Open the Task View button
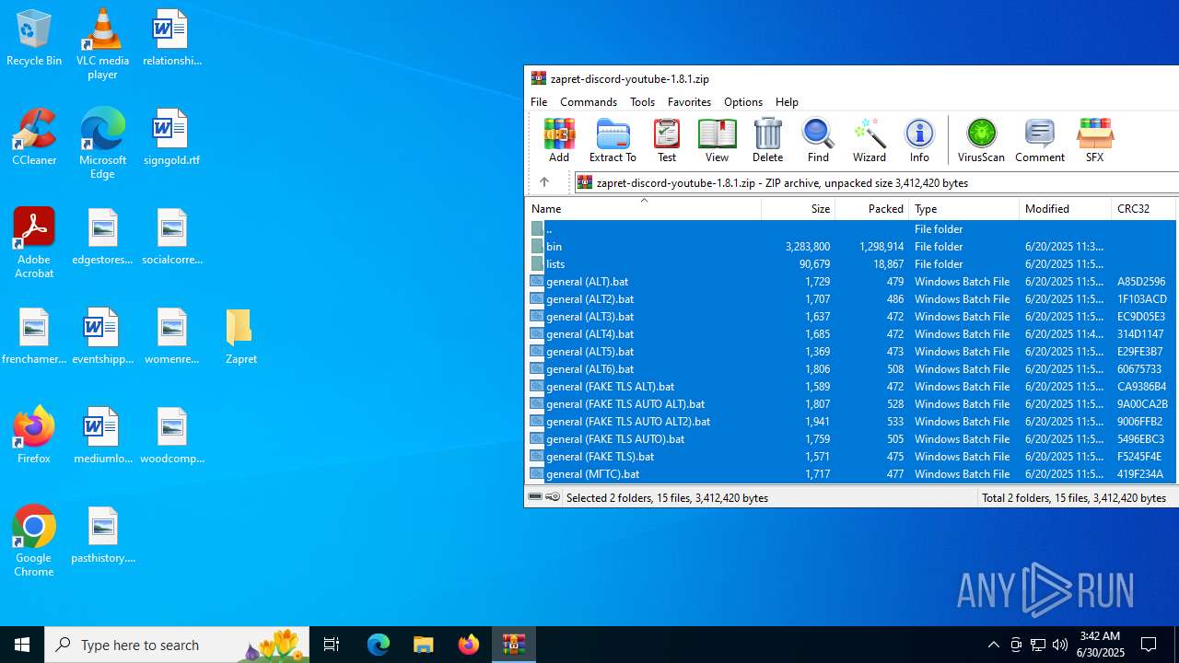Screen dimensions: 1179x663 (x=332, y=645)
